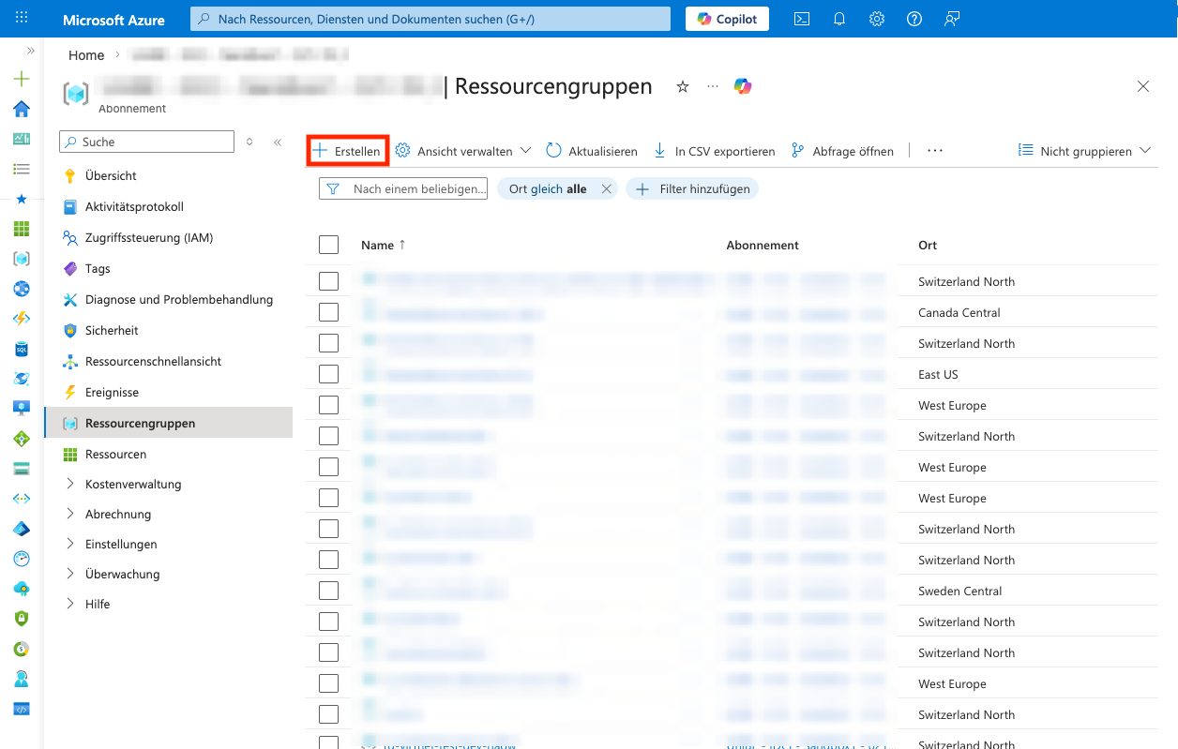Click the Home icon in left rail
This screenshot has width=1178, height=749.
22,109
